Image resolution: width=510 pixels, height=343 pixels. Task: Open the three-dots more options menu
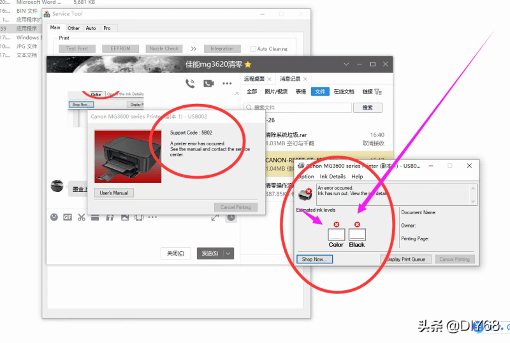click(227, 83)
